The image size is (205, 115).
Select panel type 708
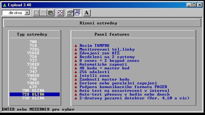33,42
